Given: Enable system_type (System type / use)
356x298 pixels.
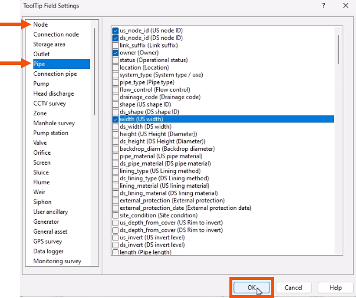Looking at the screenshot, I should [116, 75].
